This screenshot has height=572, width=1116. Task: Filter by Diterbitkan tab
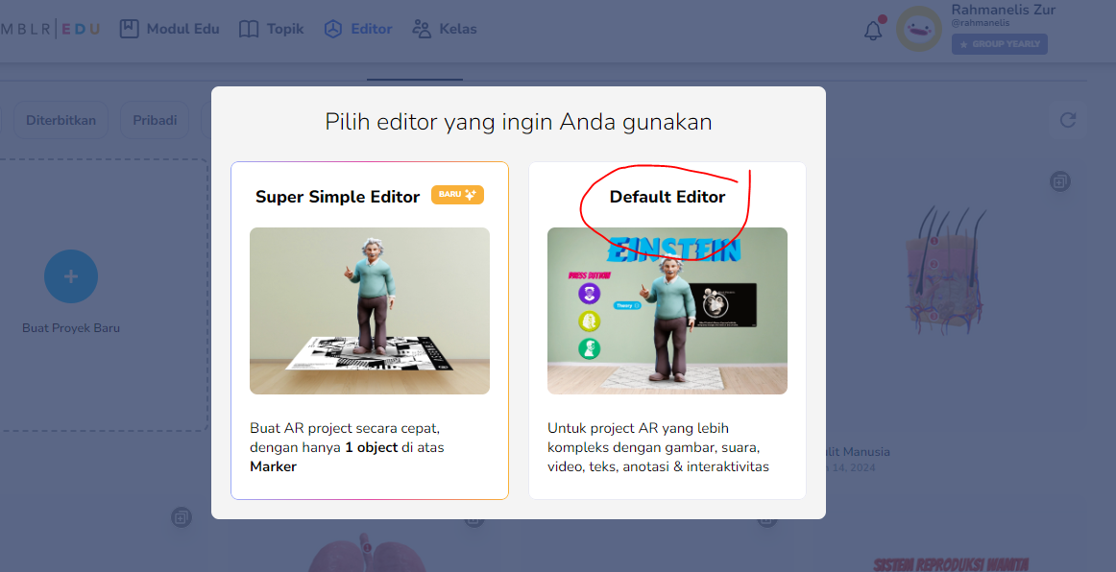61,120
